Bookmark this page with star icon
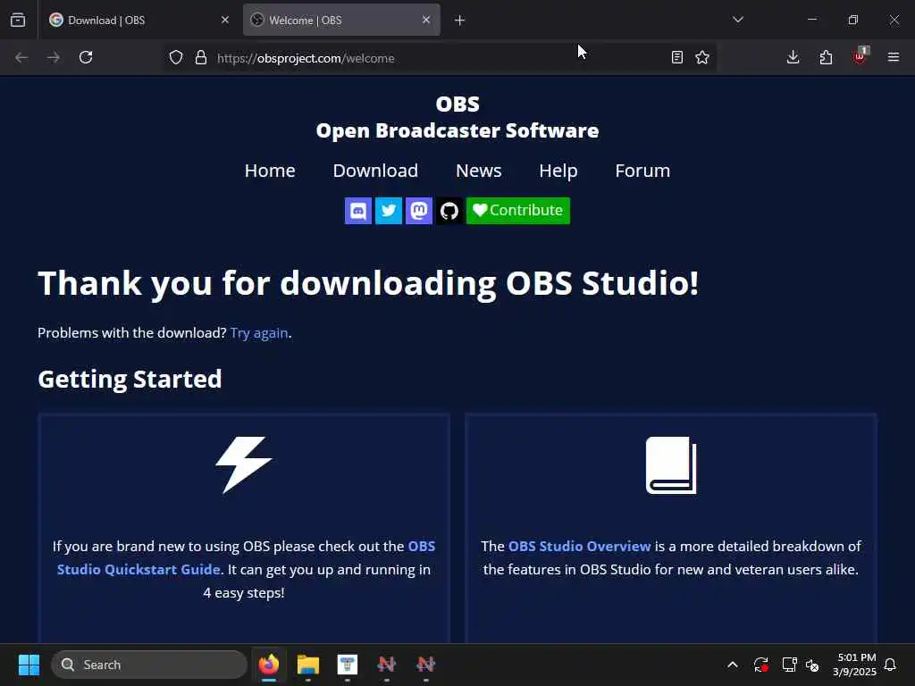The width and height of the screenshot is (915, 686). click(x=702, y=57)
